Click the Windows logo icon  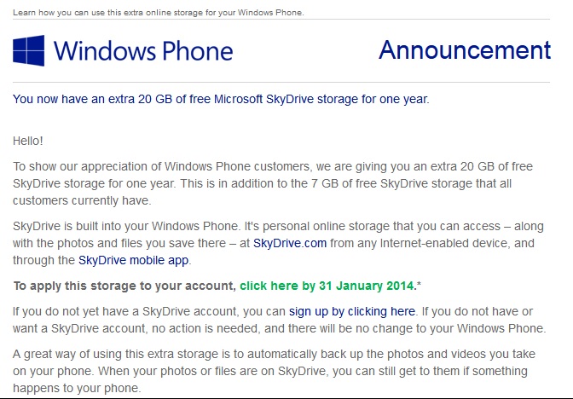[28, 50]
